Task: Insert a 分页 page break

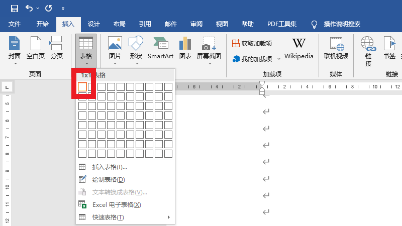Action: tap(56, 47)
